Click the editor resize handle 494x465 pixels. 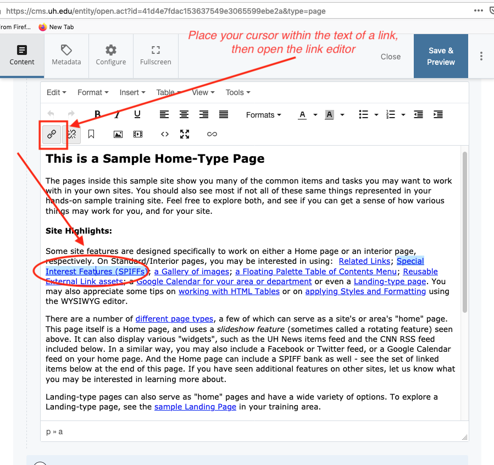pyautogui.click(x=465, y=437)
